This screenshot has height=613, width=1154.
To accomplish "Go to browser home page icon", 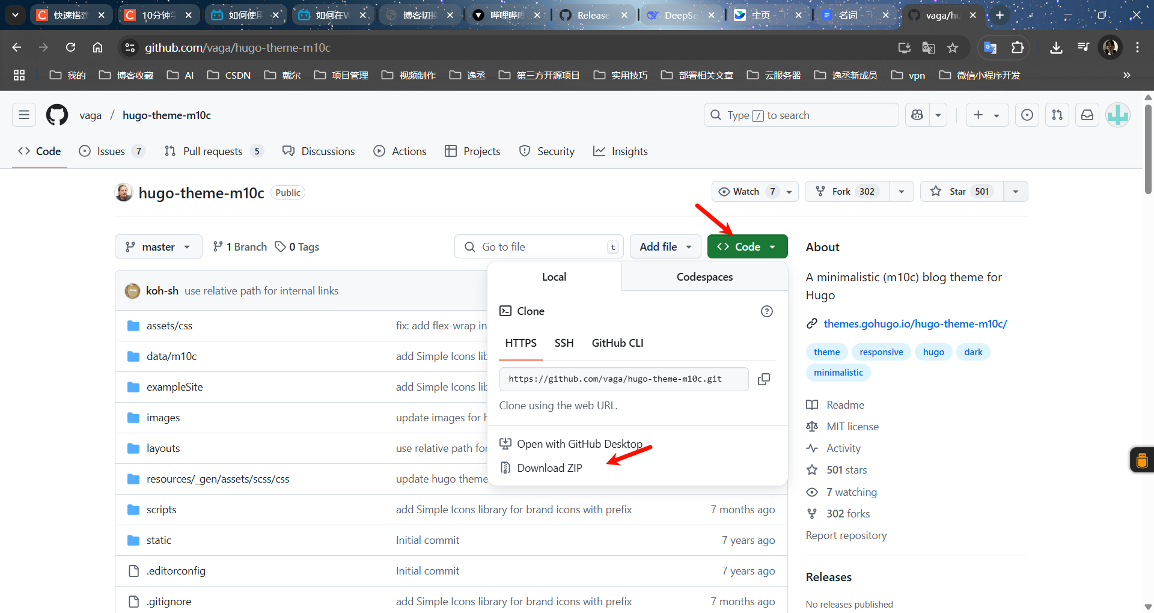I will click(x=97, y=47).
